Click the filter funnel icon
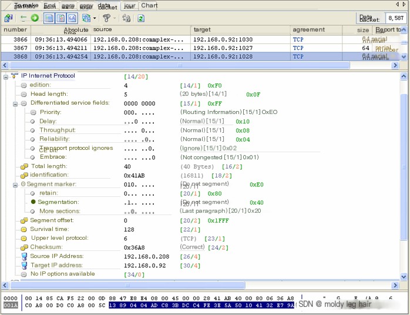Screen dimensions: 410x315 point(107,18)
